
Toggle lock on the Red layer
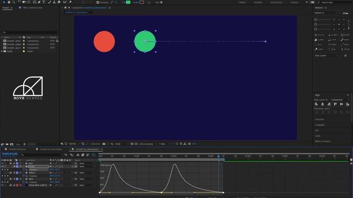coord(10,163)
